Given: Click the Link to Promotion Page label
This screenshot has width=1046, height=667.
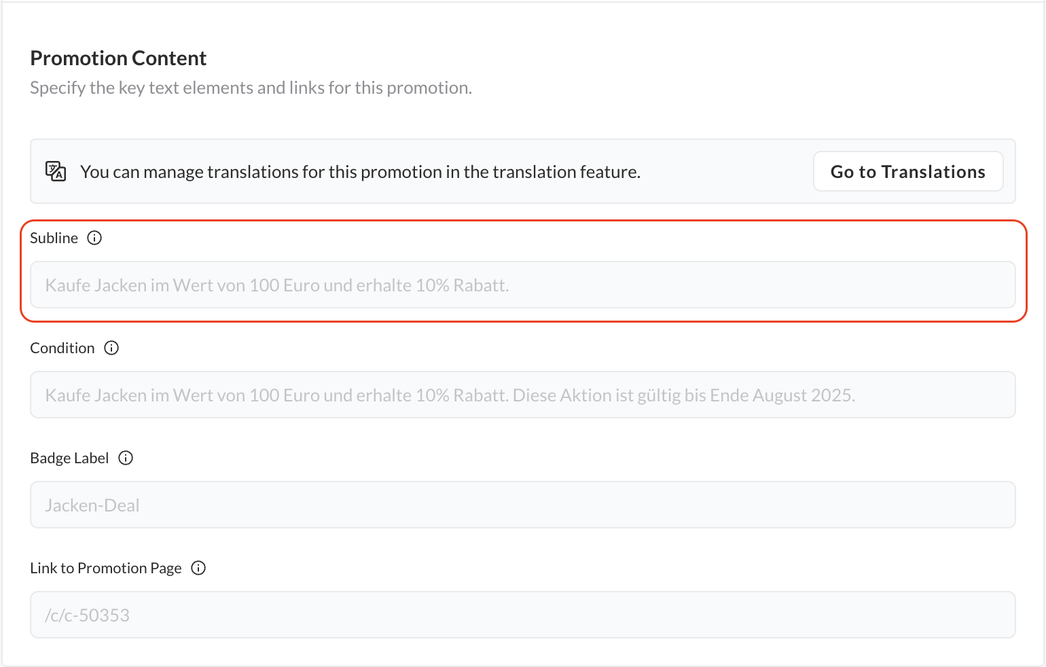Looking at the screenshot, I should coord(106,568).
